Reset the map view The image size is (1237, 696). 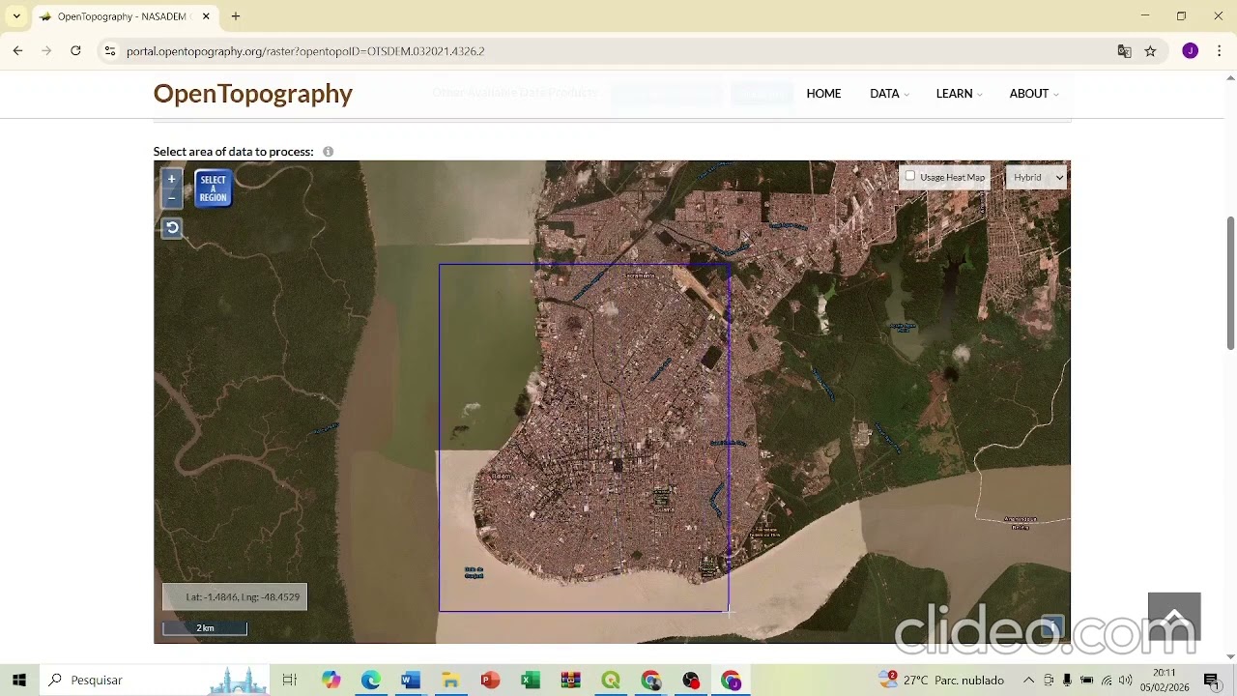(172, 228)
